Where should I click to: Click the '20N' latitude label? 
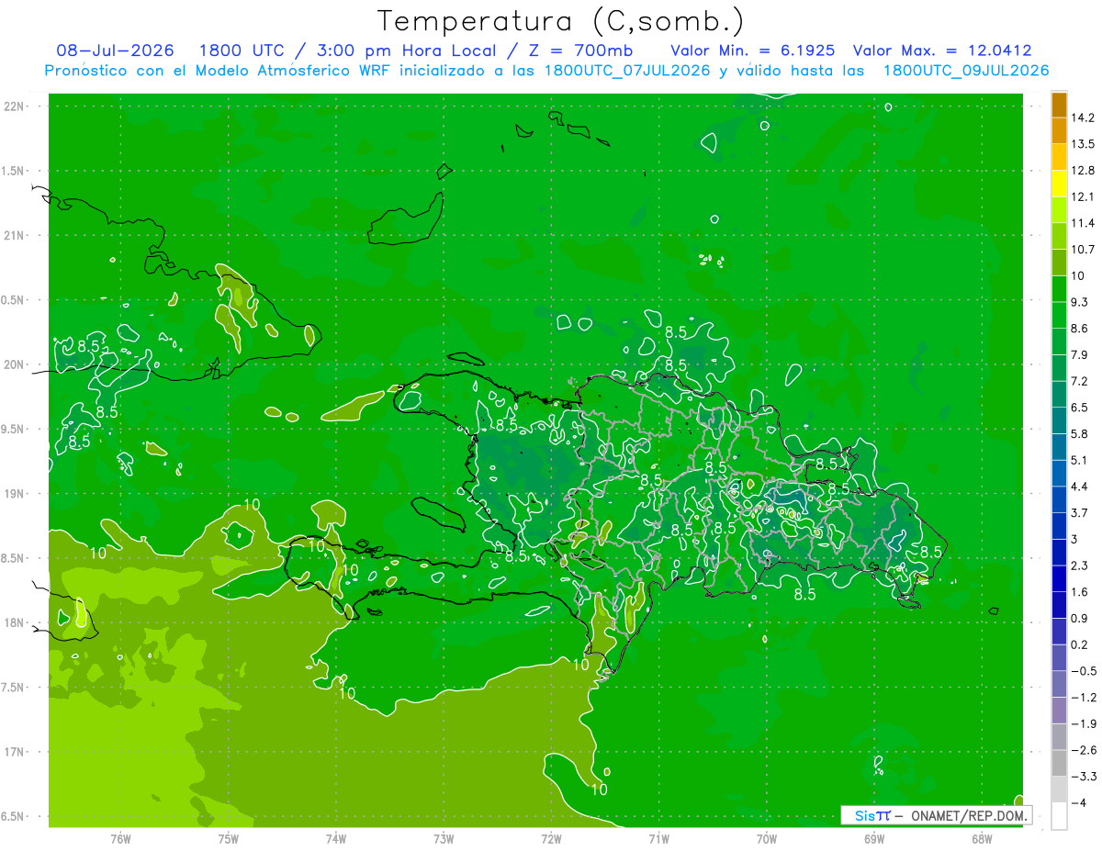14,364
